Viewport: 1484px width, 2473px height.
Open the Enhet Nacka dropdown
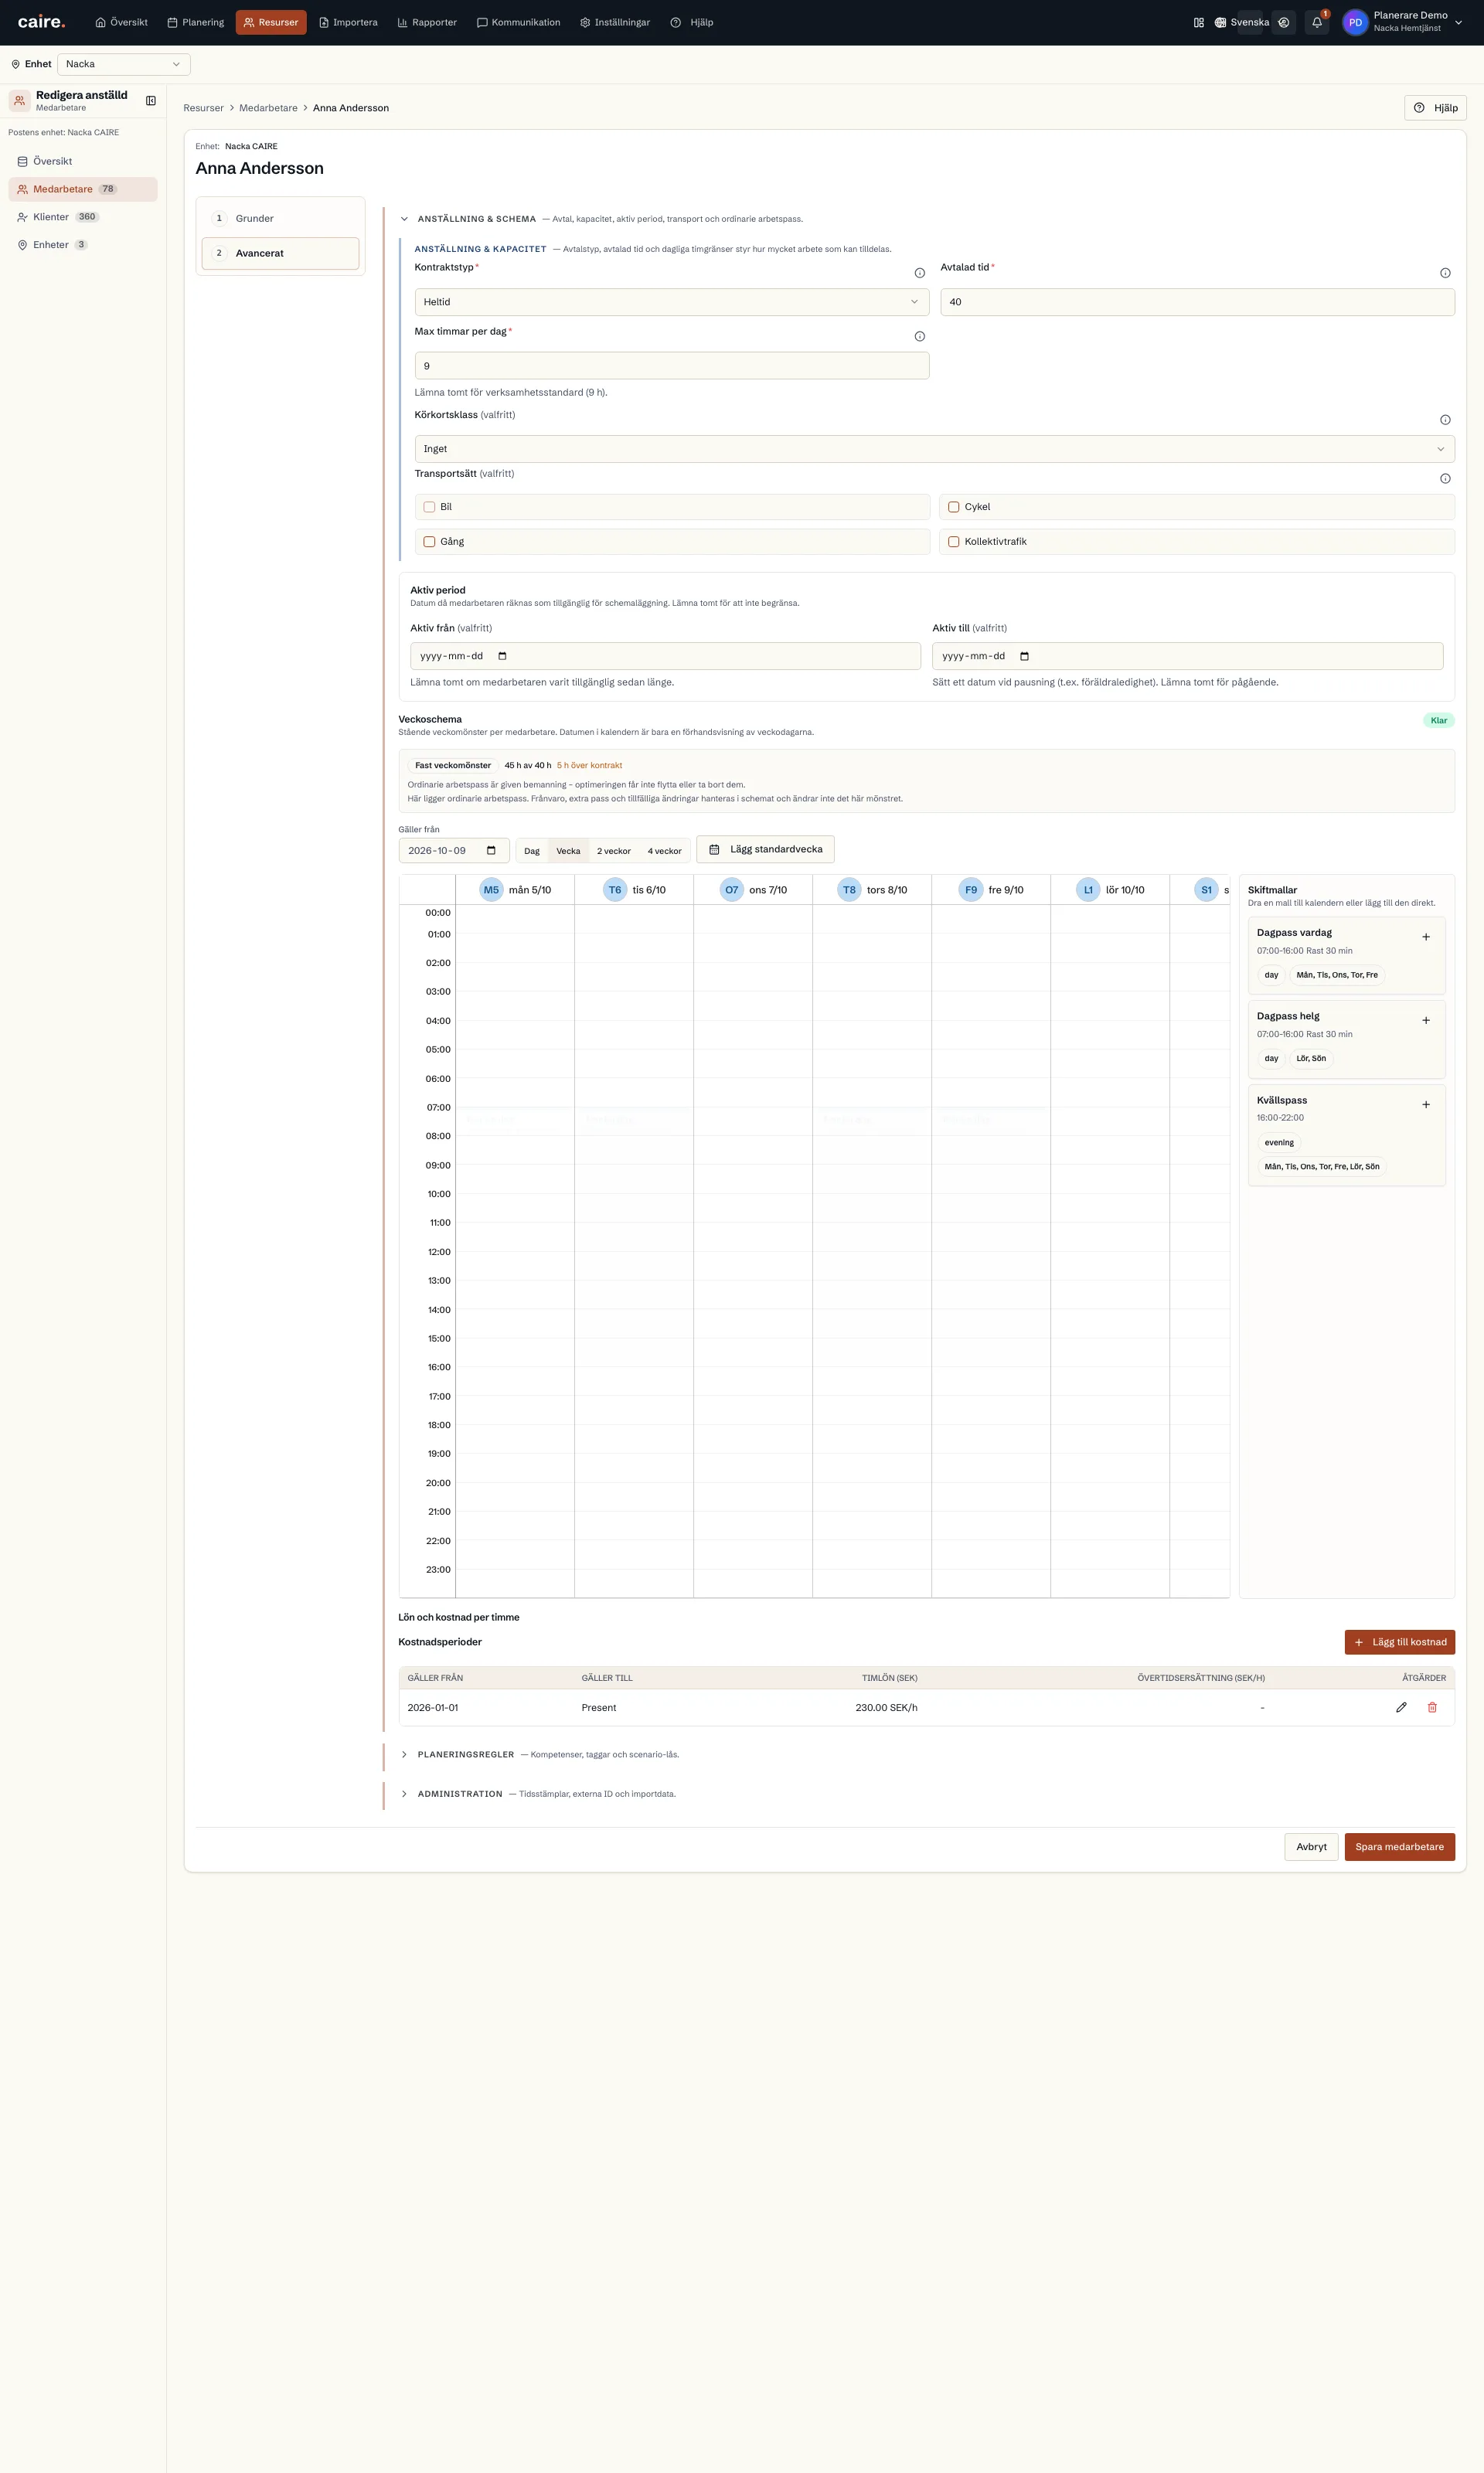[x=124, y=64]
